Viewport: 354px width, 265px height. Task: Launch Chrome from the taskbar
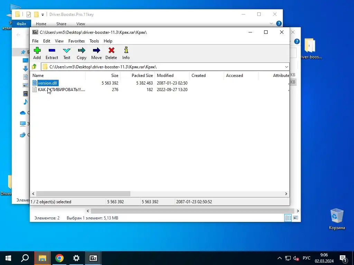point(59,258)
